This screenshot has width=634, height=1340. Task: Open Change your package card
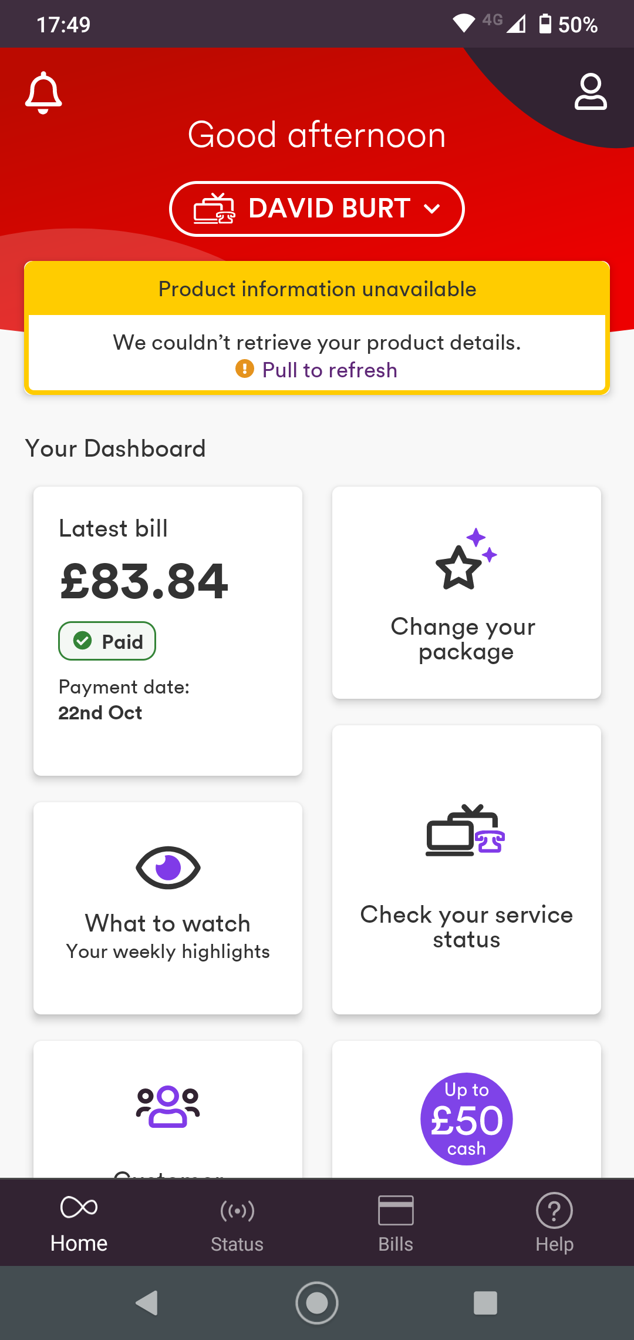pos(467,592)
